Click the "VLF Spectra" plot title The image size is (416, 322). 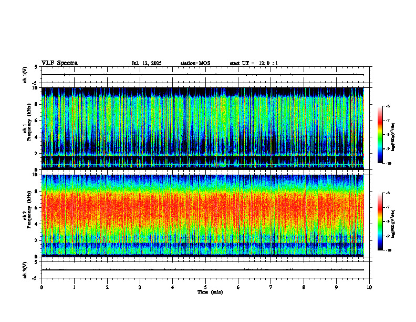(59, 63)
